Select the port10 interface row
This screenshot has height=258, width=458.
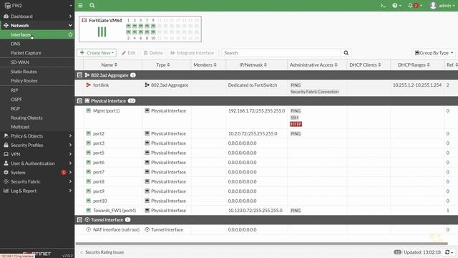(266, 201)
